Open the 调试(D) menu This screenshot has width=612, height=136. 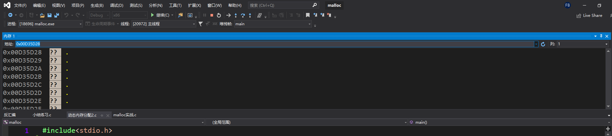pyautogui.click(x=117, y=6)
